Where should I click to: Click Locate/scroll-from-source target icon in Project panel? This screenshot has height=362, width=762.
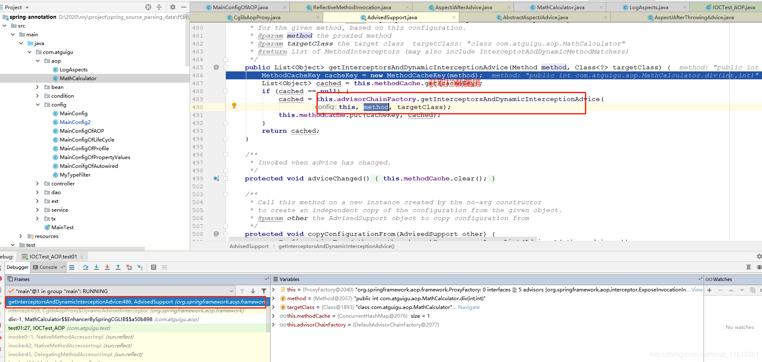pos(148,7)
